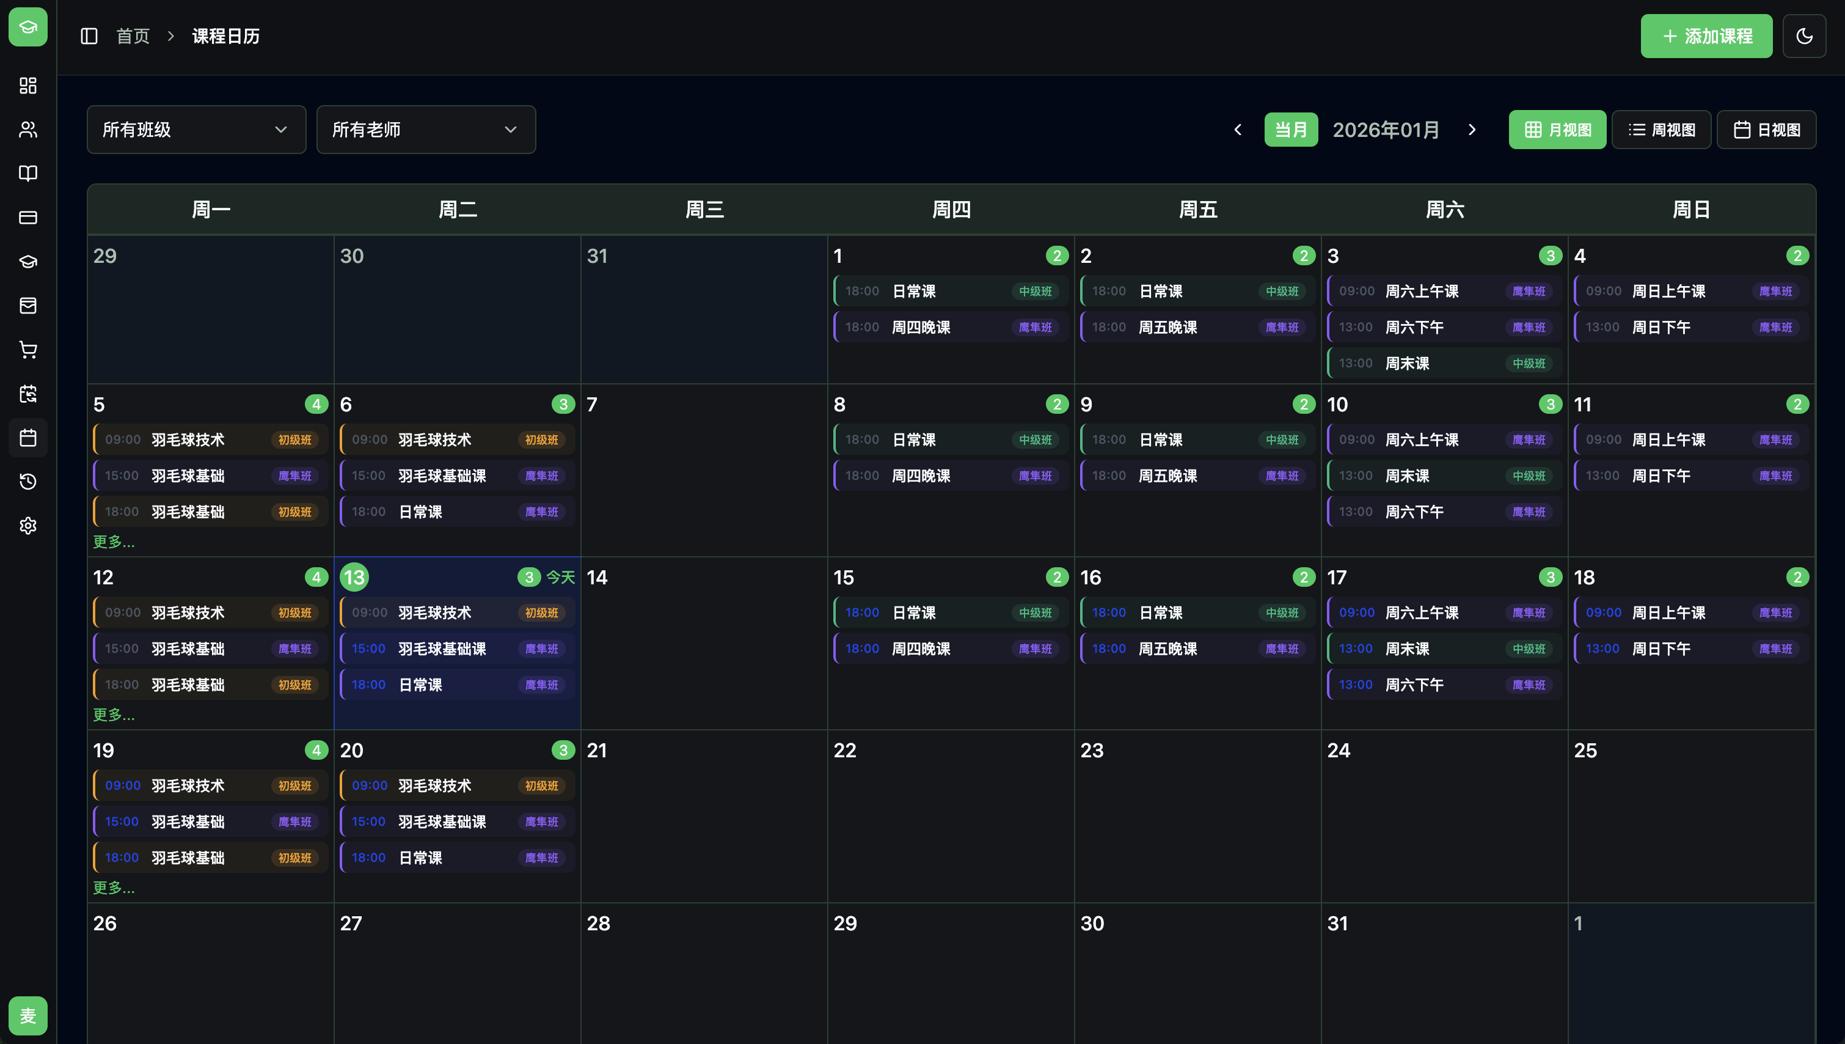Open the book icon in sidebar
The image size is (1845, 1044).
click(28, 174)
